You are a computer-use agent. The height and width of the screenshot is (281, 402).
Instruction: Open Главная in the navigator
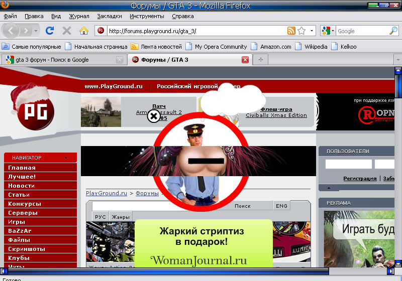coord(41,168)
